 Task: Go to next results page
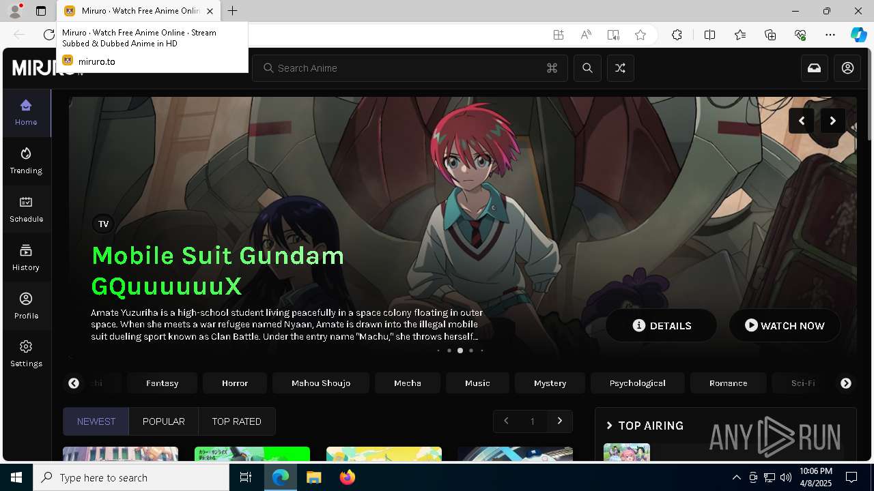click(560, 421)
